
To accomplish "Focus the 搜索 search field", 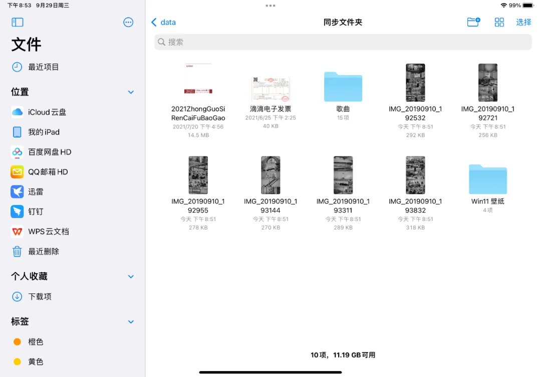I will tap(343, 42).
